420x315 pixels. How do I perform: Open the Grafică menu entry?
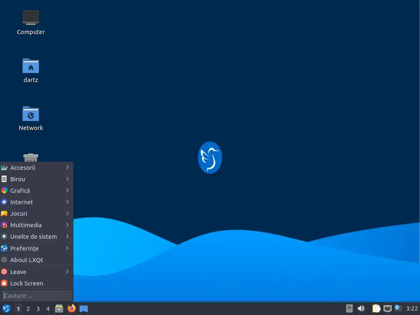point(37,191)
